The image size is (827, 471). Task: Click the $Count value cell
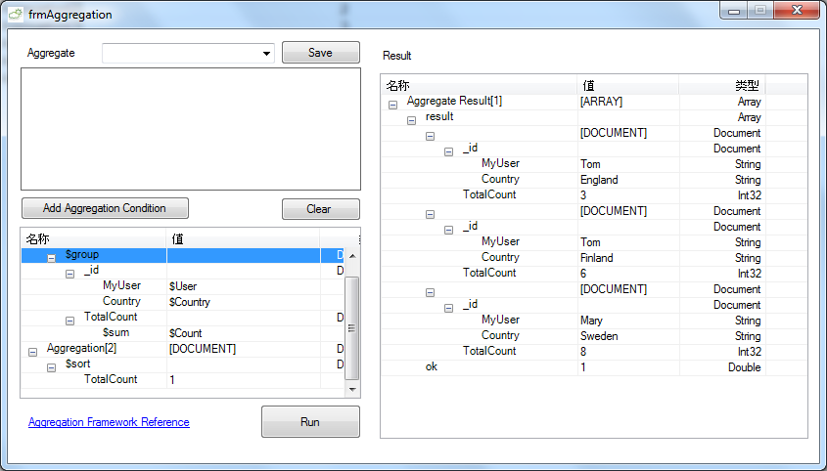click(186, 333)
